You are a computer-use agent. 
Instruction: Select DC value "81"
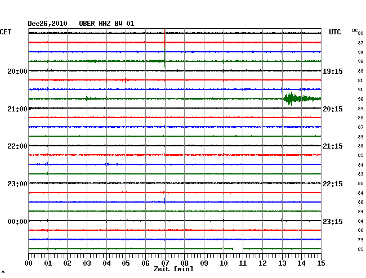point(360,80)
